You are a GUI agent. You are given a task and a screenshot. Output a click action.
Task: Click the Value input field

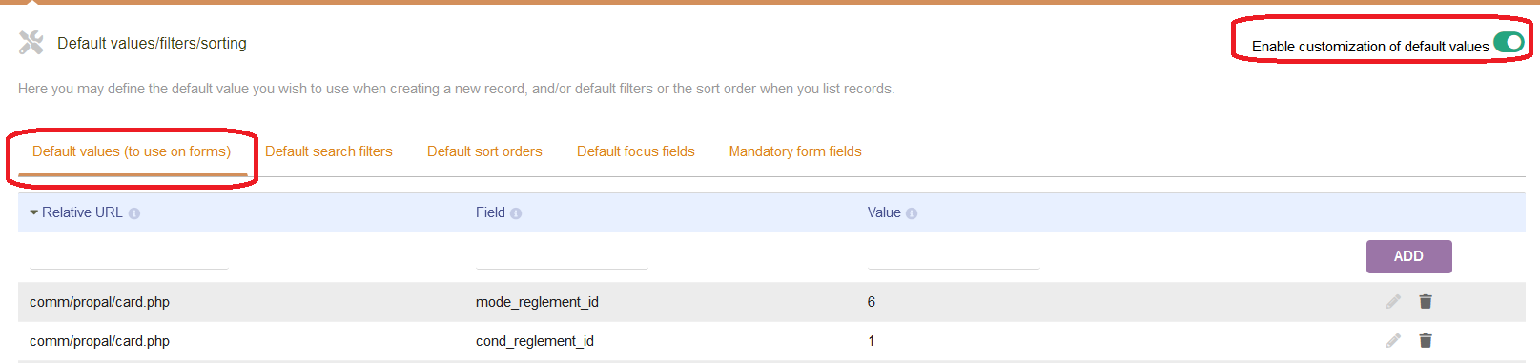[954, 257]
